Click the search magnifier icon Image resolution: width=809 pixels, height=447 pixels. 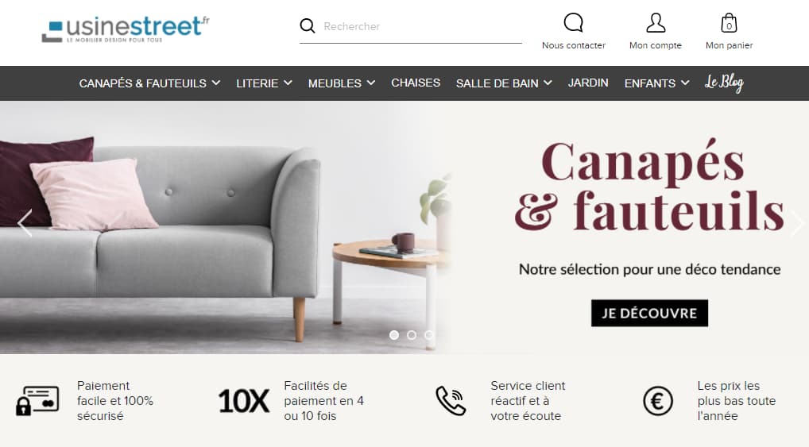point(307,25)
